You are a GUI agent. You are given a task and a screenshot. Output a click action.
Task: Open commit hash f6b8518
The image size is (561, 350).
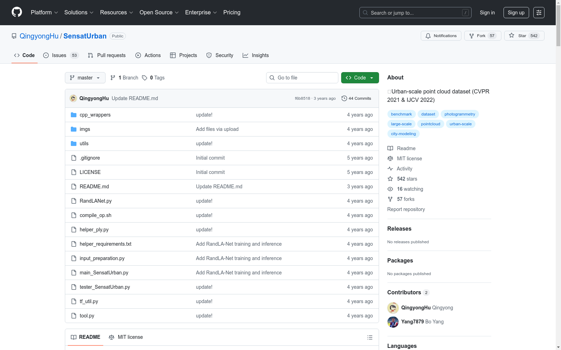[302, 98]
